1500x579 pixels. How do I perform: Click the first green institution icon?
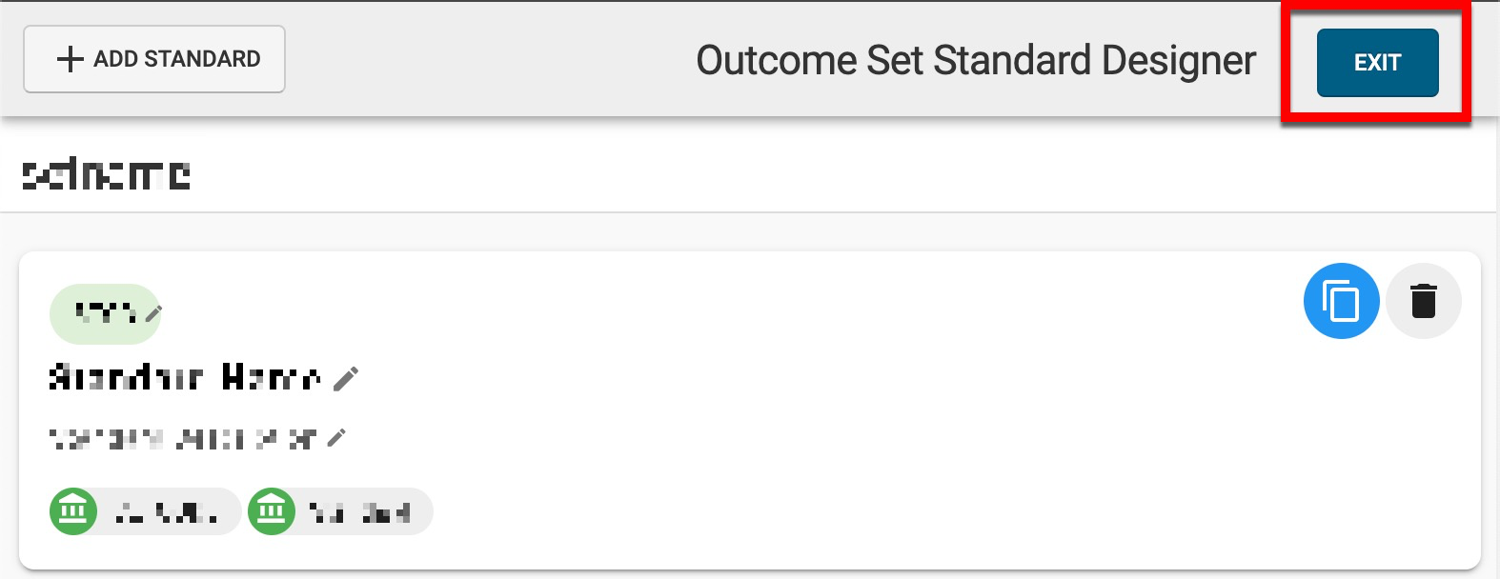[73, 511]
